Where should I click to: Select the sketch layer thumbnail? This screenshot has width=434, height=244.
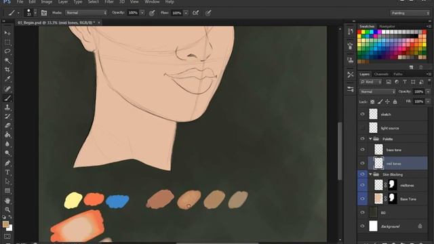pyautogui.click(x=373, y=114)
